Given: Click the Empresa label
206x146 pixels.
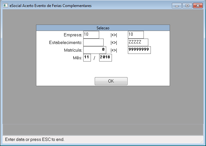Looking at the screenshot, I should (73, 35).
